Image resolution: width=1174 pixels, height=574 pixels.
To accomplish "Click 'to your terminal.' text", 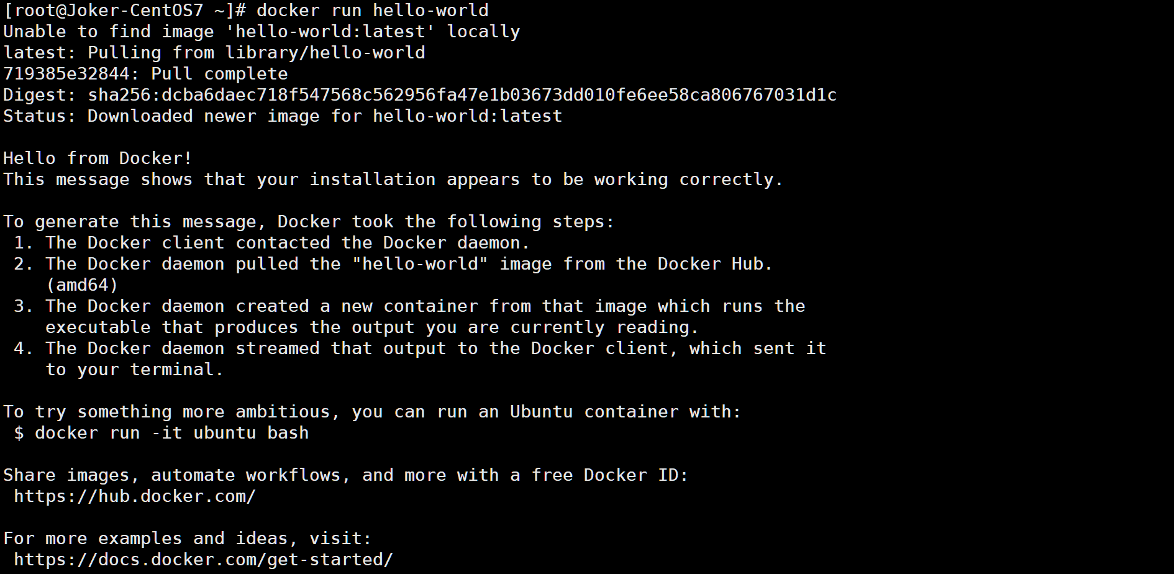I will [x=134, y=370].
